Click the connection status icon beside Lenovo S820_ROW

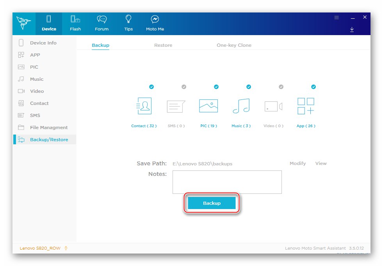tap(66, 248)
